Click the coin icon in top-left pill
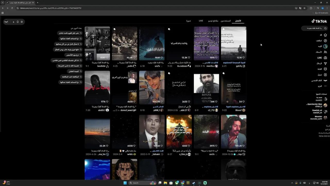The height and width of the screenshot is (186, 330). (x=22, y=22)
